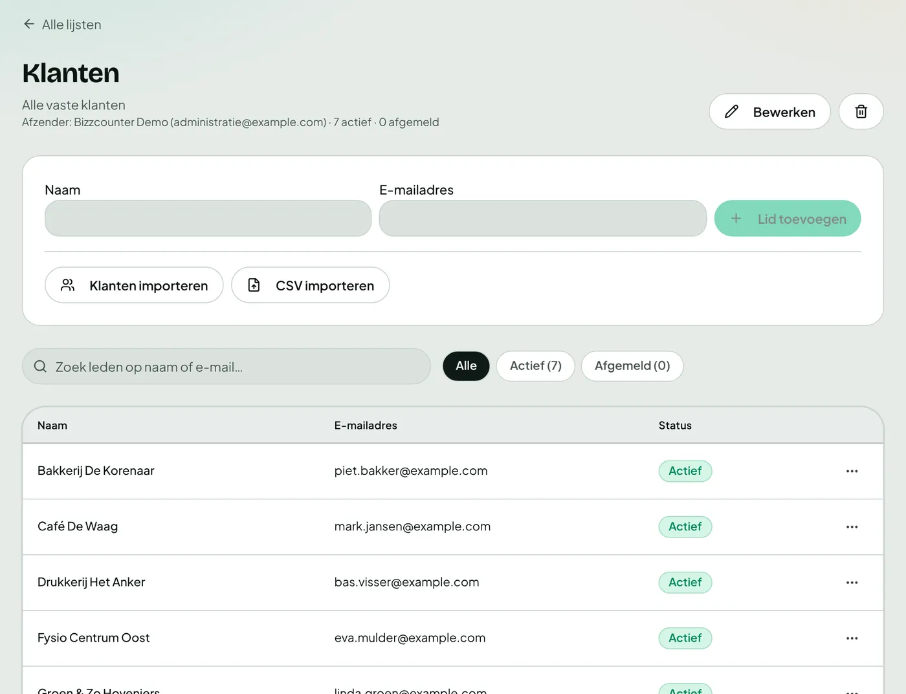This screenshot has width=906, height=694.
Task: Click Actief badge for Café De Waag
Action: pyautogui.click(x=685, y=526)
